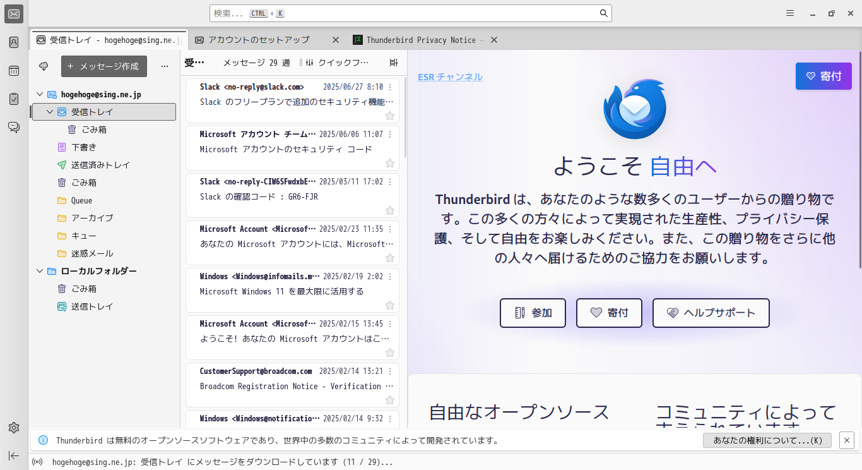Image resolution: width=862 pixels, height=470 pixels.
Task: Open the Broadcom Registration Notice message
Action: click(292, 385)
